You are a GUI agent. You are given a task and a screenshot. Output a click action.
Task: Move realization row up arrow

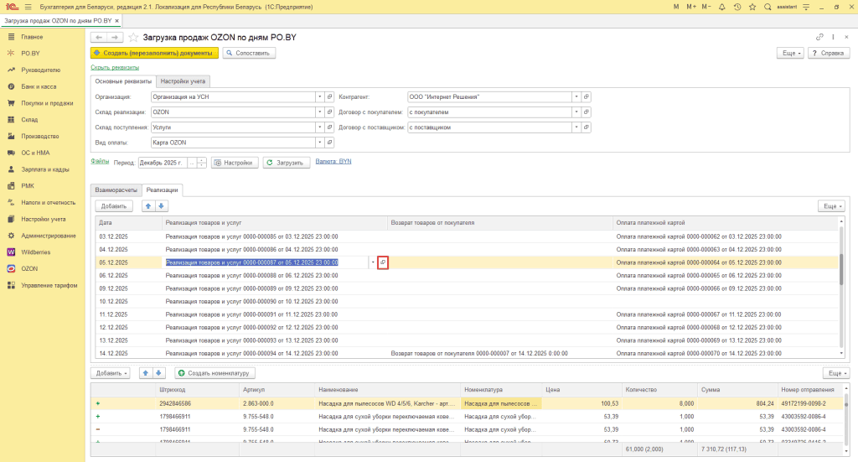tap(147, 206)
